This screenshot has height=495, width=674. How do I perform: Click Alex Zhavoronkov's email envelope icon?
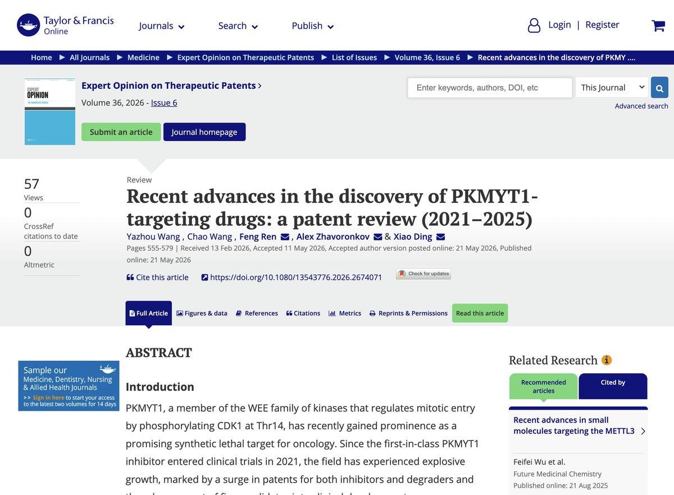click(x=378, y=237)
